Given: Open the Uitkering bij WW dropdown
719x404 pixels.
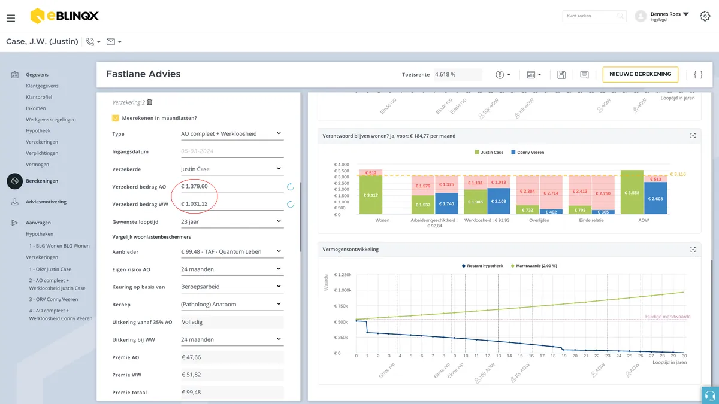Looking at the screenshot, I should point(231,339).
